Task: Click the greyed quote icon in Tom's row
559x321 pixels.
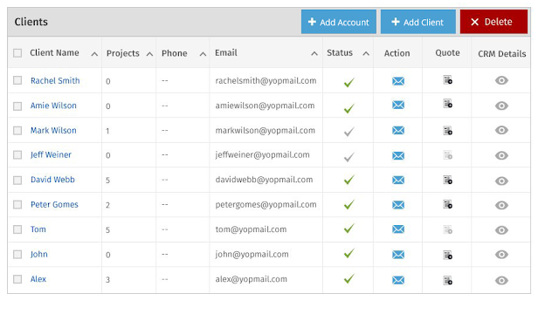Action: 448,229
